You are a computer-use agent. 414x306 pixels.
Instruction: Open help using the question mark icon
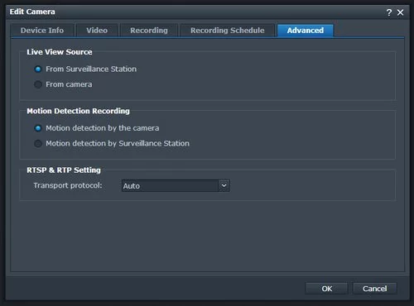[389, 12]
